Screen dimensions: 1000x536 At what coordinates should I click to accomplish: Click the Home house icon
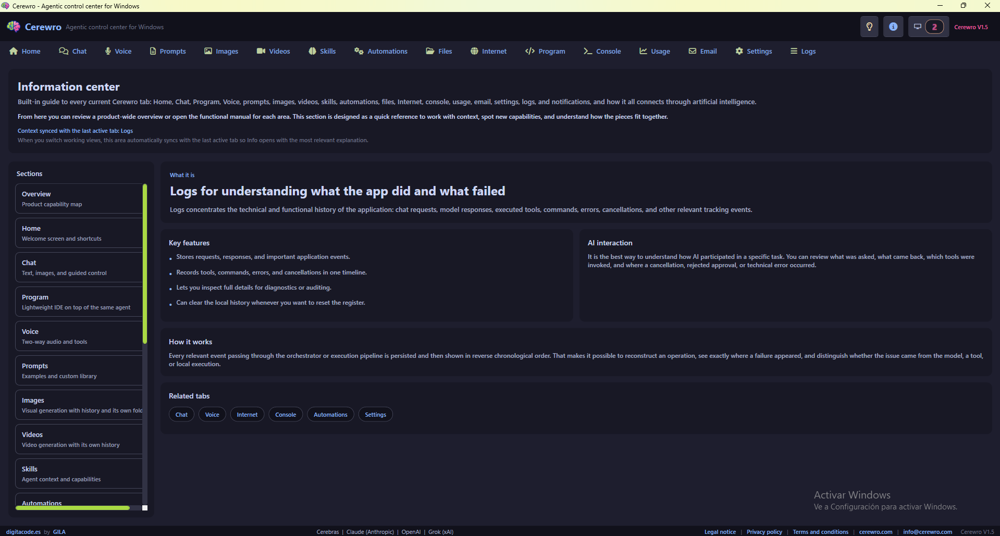[x=14, y=51]
